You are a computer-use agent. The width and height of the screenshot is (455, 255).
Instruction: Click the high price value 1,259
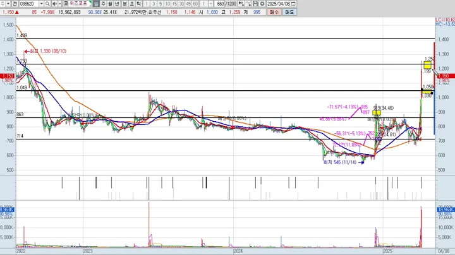(234, 12)
